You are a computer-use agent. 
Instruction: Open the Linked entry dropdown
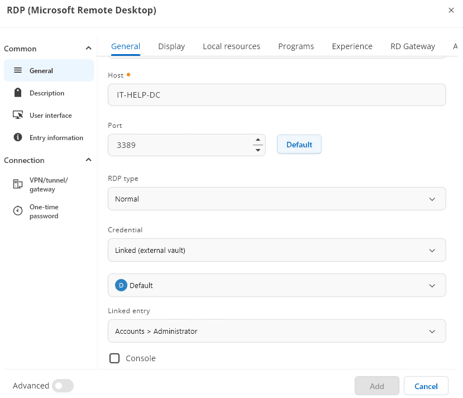pyautogui.click(x=276, y=331)
